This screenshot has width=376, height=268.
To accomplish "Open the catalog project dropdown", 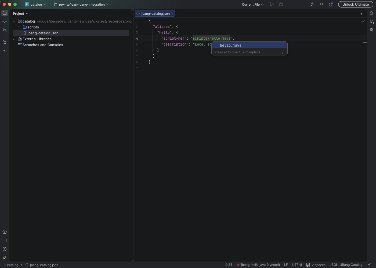I will pos(35,4).
